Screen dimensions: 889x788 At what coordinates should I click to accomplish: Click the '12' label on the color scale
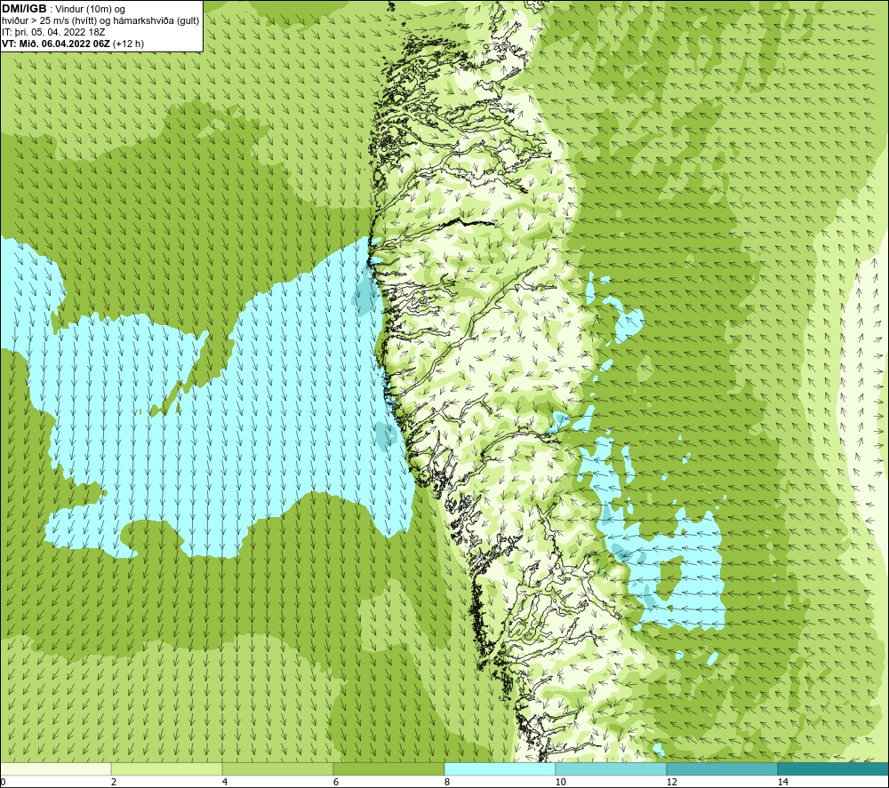[671, 782]
